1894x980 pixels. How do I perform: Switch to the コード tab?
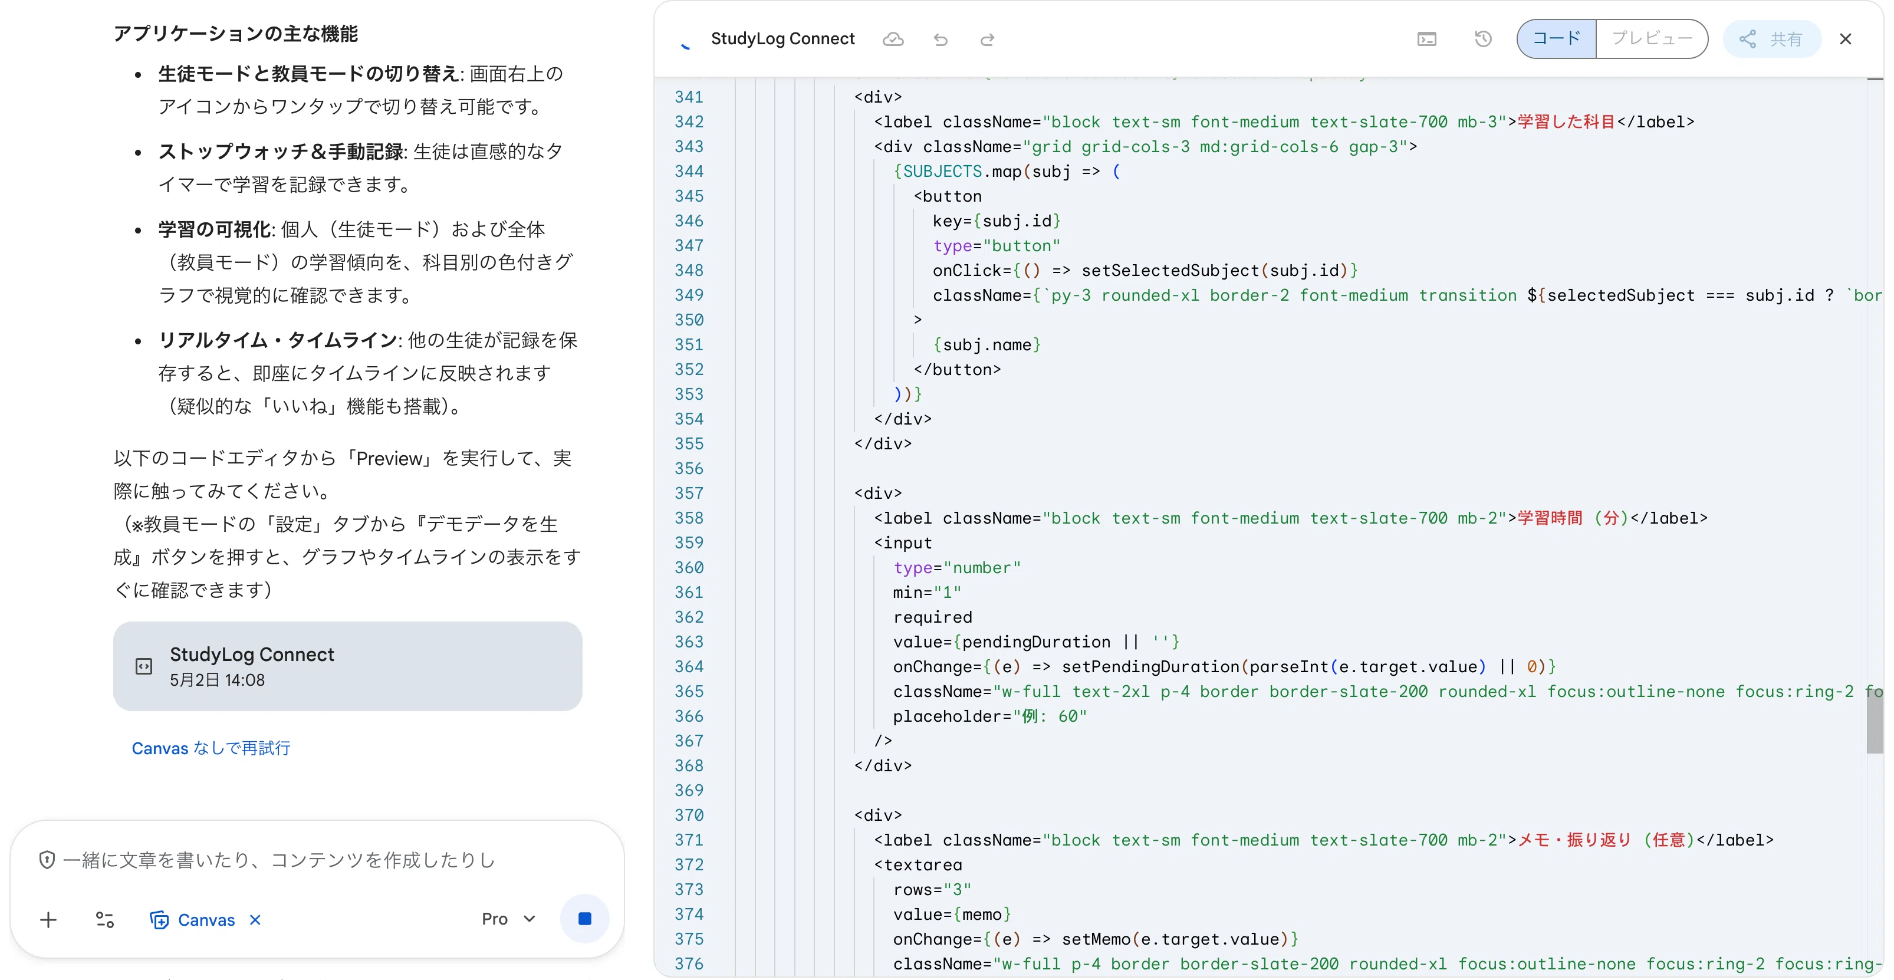tap(1557, 38)
